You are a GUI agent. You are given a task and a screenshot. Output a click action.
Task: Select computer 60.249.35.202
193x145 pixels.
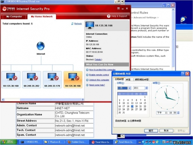(x=31, y=79)
